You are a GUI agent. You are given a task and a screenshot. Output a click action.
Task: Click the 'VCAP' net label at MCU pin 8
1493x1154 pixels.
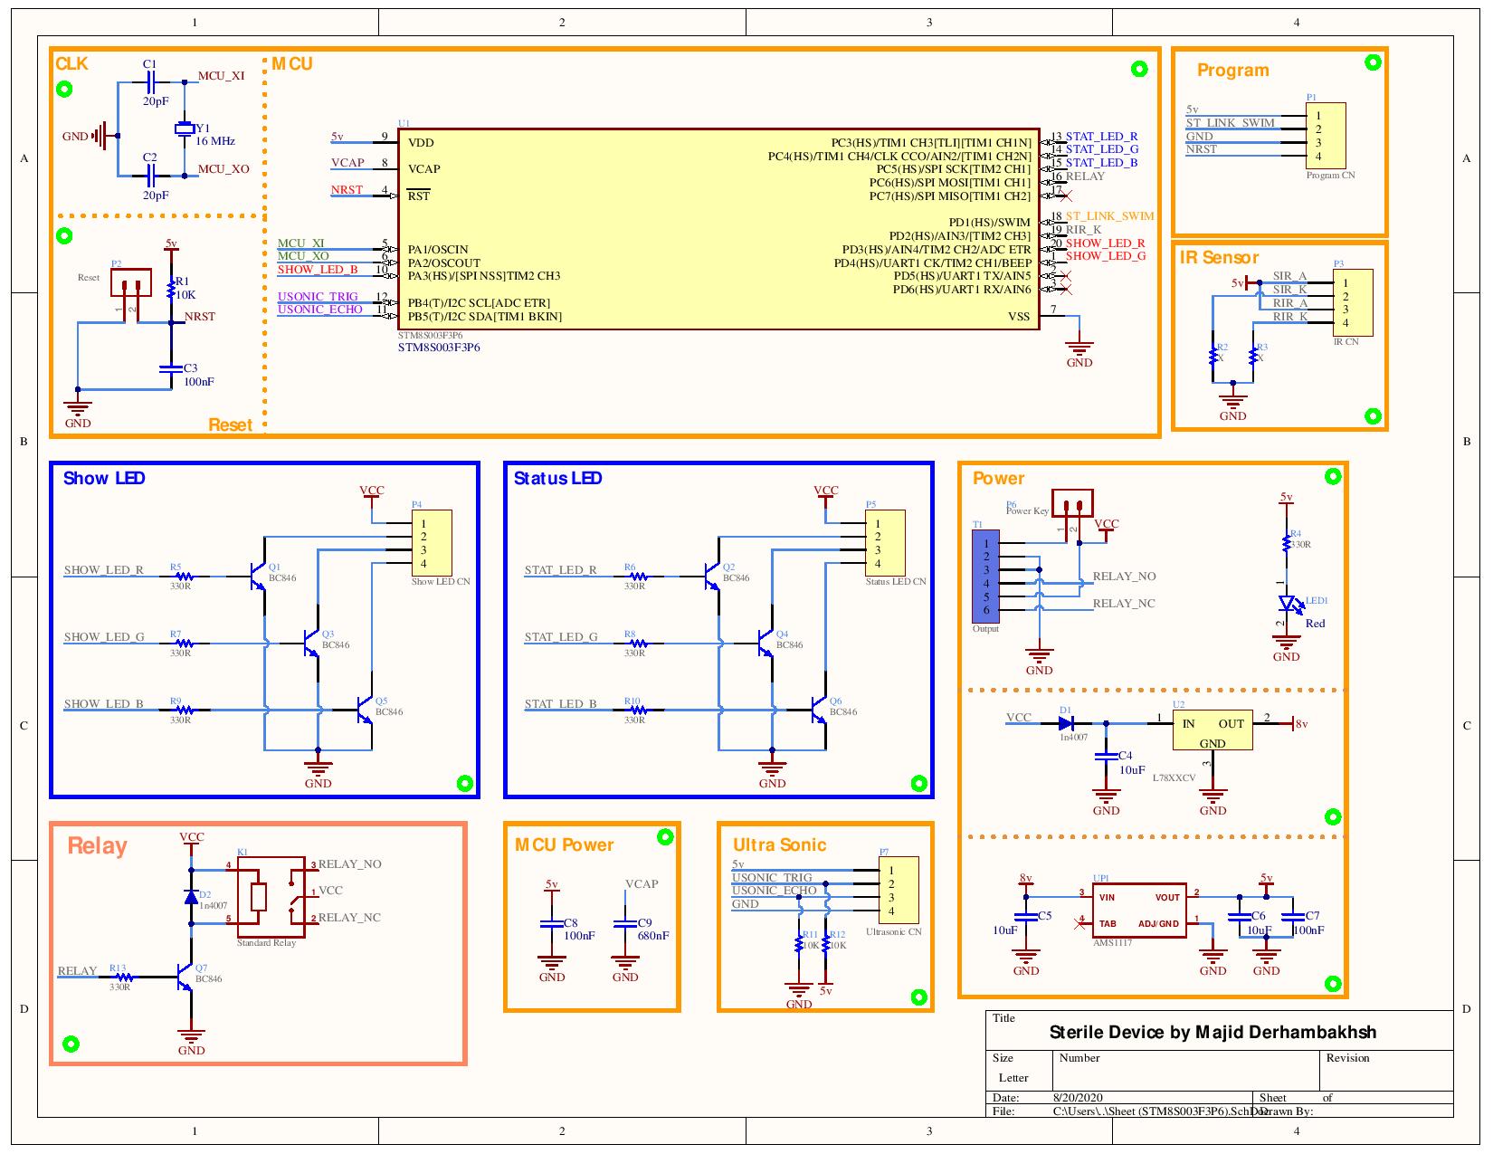pos(347,163)
